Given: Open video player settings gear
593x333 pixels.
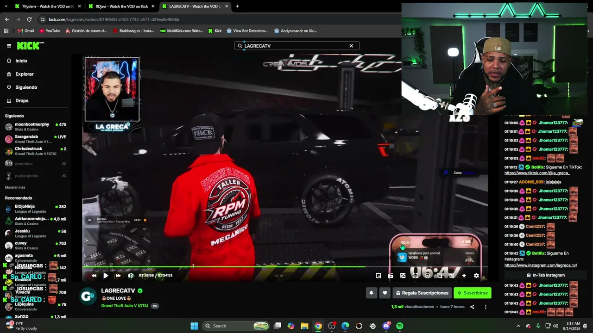Looking at the screenshot, I should pos(476,276).
